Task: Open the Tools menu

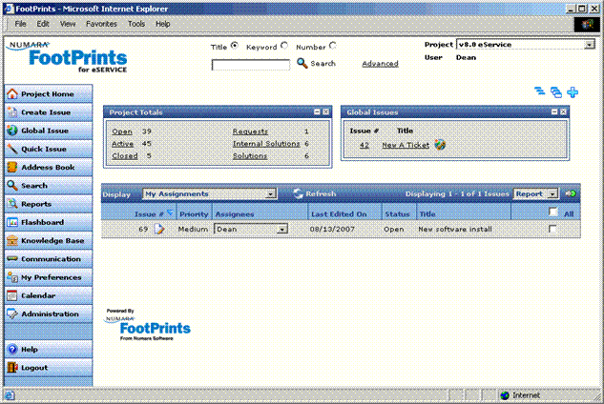Action: pos(136,24)
